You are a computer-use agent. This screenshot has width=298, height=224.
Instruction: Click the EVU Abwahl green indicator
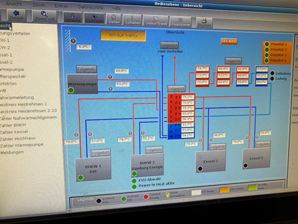tap(134, 181)
